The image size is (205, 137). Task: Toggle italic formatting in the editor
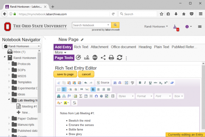point(145,83)
